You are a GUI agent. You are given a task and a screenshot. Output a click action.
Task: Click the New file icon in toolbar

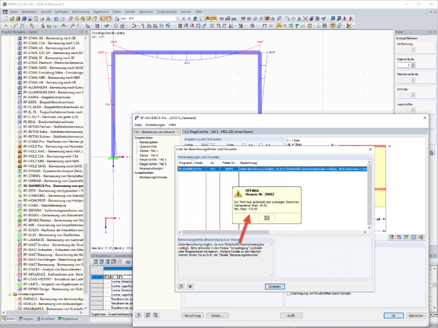pos(6,18)
